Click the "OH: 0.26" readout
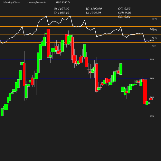The width and height of the screenshot is (161, 161). (x=125, y=13)
